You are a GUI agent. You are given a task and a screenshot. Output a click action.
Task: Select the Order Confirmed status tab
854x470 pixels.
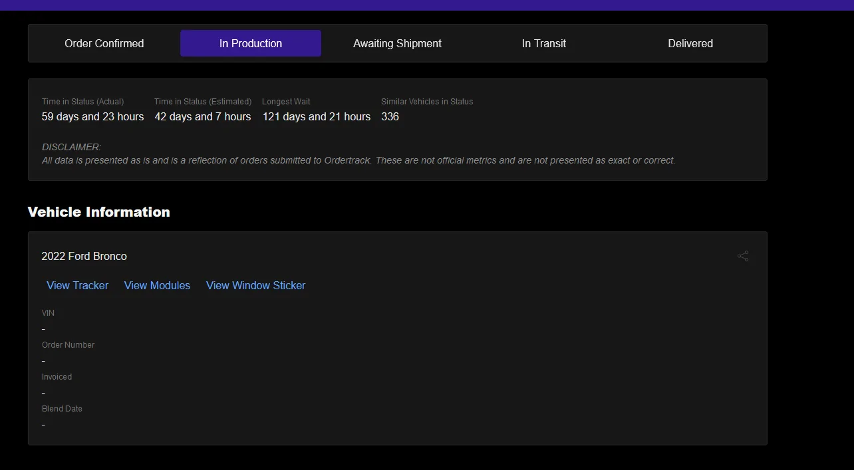(x=104, y=43)
